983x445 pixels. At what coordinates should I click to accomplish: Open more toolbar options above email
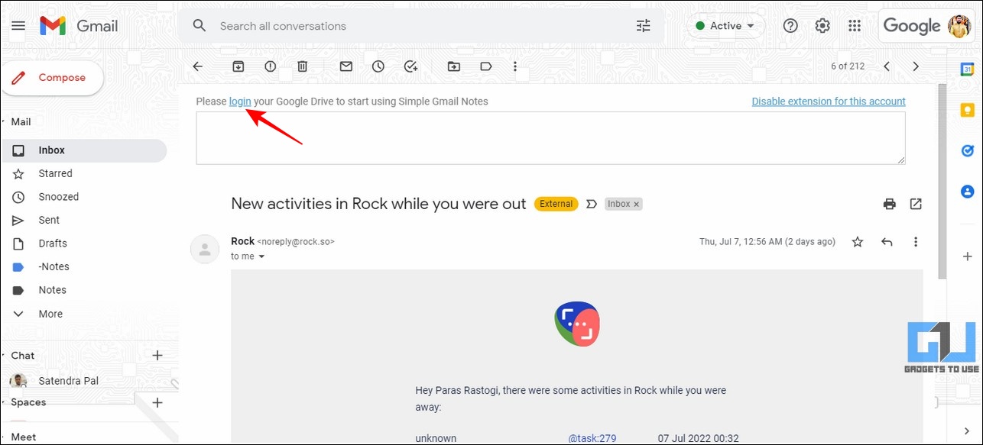click(515, 66)
